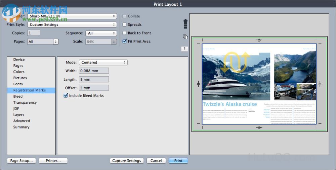Open the Fonts pane
Viewport: 336px width, 170px height.
[x=31, y=84]
